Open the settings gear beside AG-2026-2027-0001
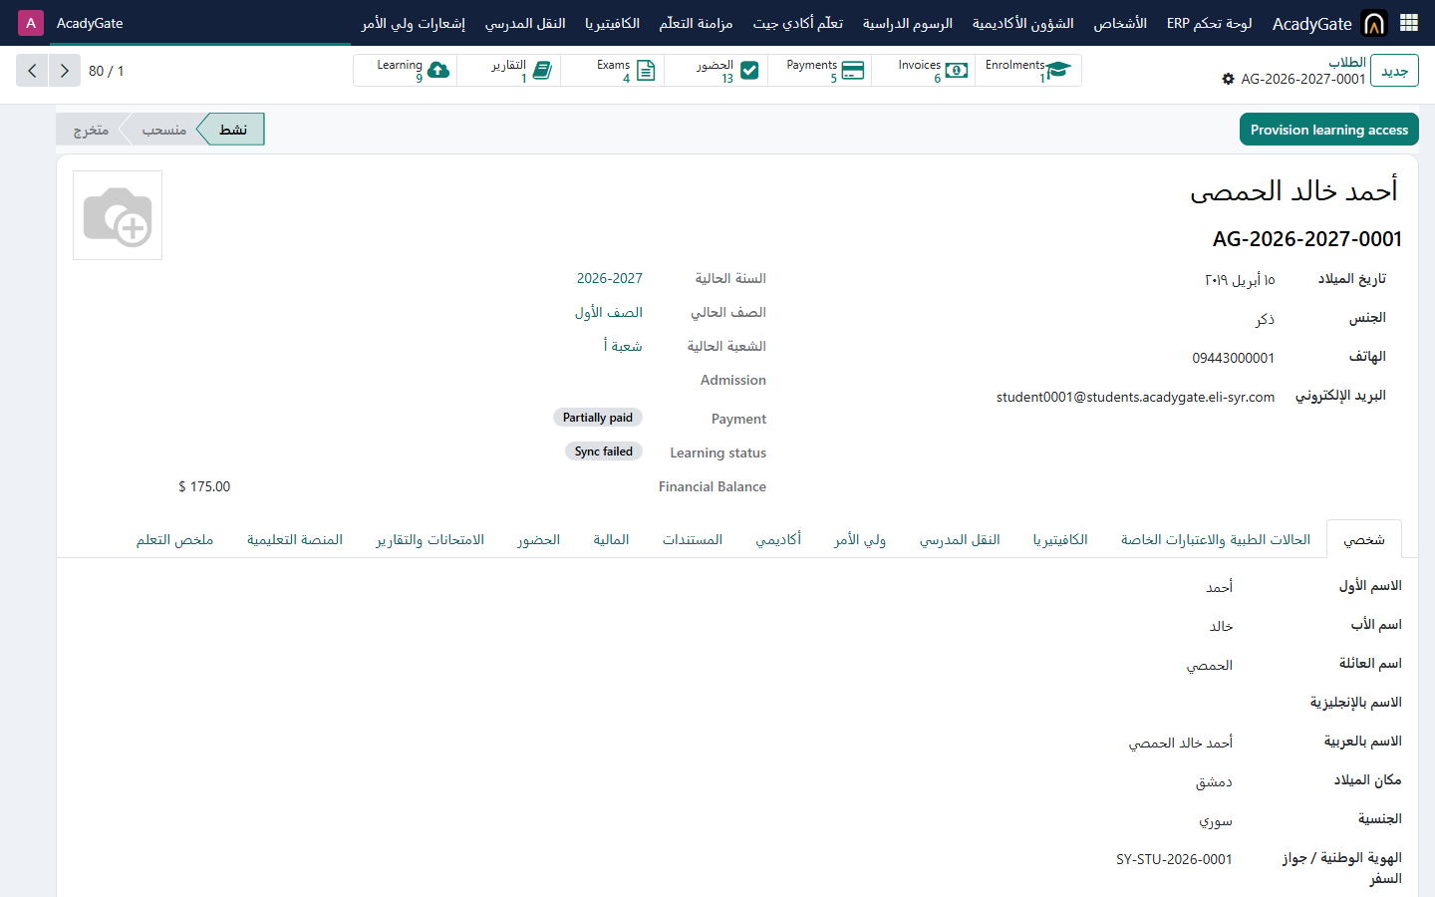This screenshot has height=897, width=1435. pos(1228,79)
